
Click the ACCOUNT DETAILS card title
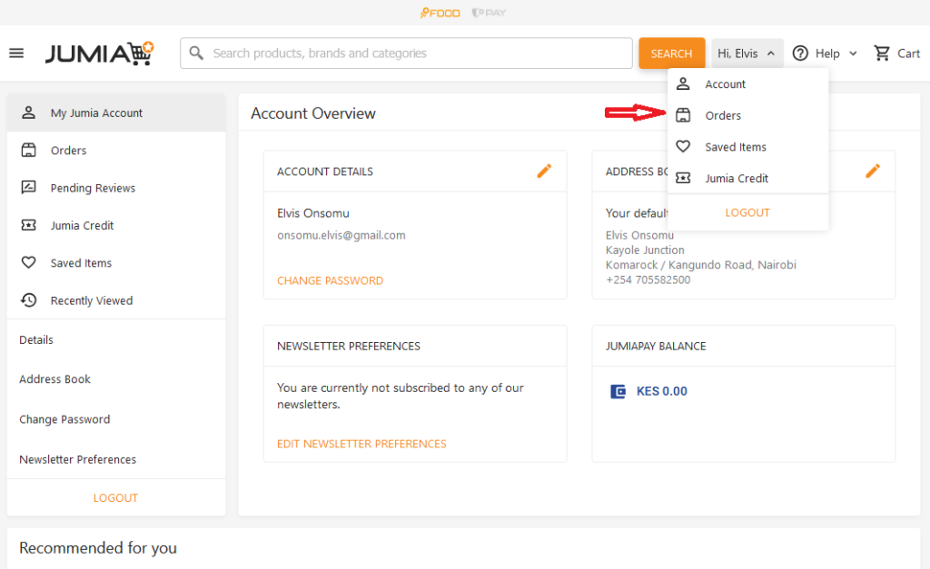pyautogui.click(x=325, y=172)
